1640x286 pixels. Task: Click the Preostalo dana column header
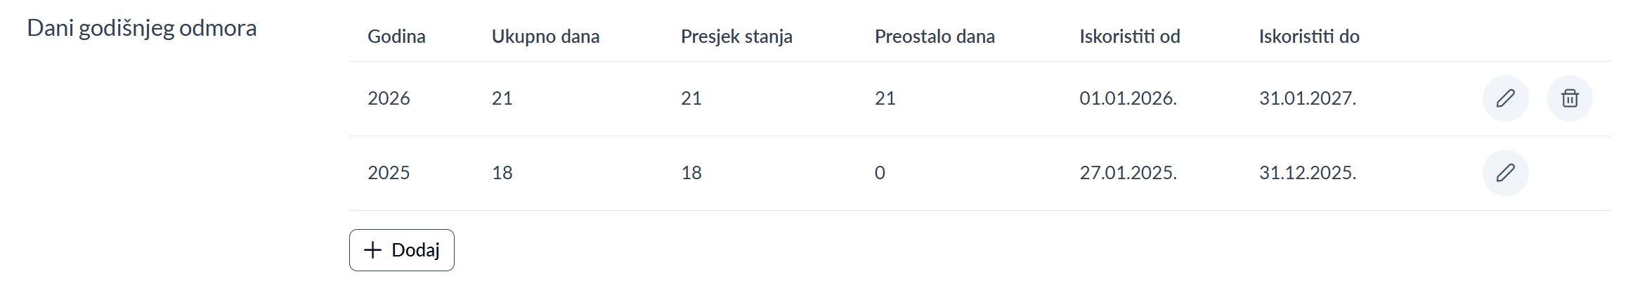click(x=935, y=37)
